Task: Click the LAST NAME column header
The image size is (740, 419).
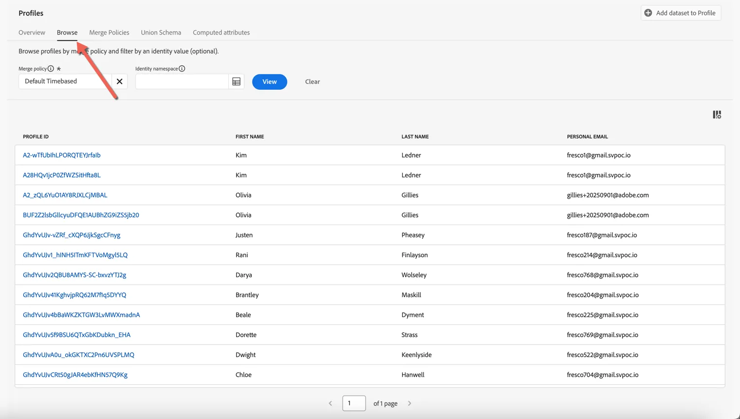Action: tap(415, 137)
